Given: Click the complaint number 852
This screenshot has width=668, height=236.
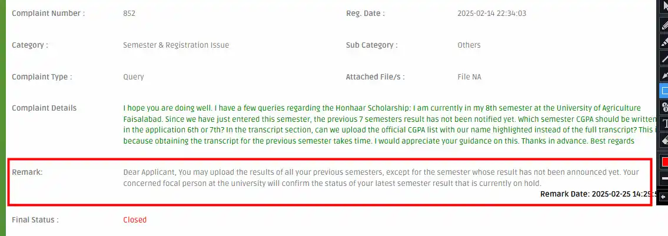Looking at the screenshot, I should (129, 13).
